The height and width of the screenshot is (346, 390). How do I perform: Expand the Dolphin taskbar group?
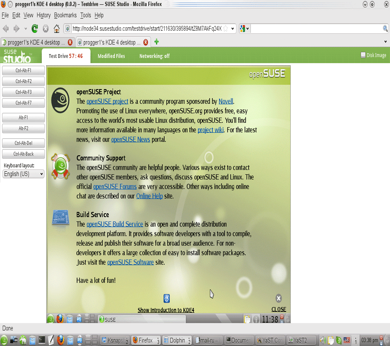coord(189,340)
